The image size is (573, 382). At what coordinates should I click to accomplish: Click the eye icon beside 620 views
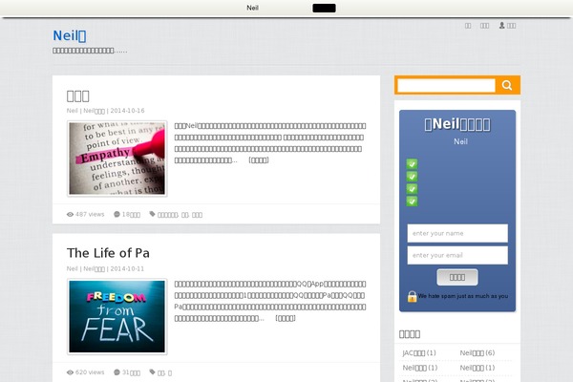(70, 372)
